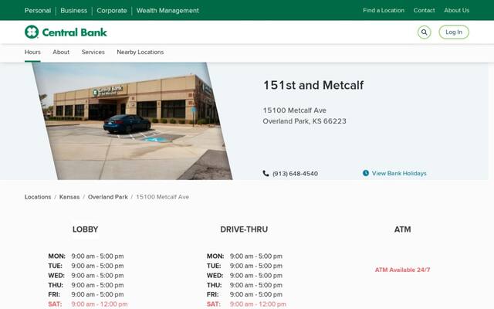Click the 15100 Metcalf Ave breadcrumb text
Screen dimensions: 494x309
(x=162, y=197)
